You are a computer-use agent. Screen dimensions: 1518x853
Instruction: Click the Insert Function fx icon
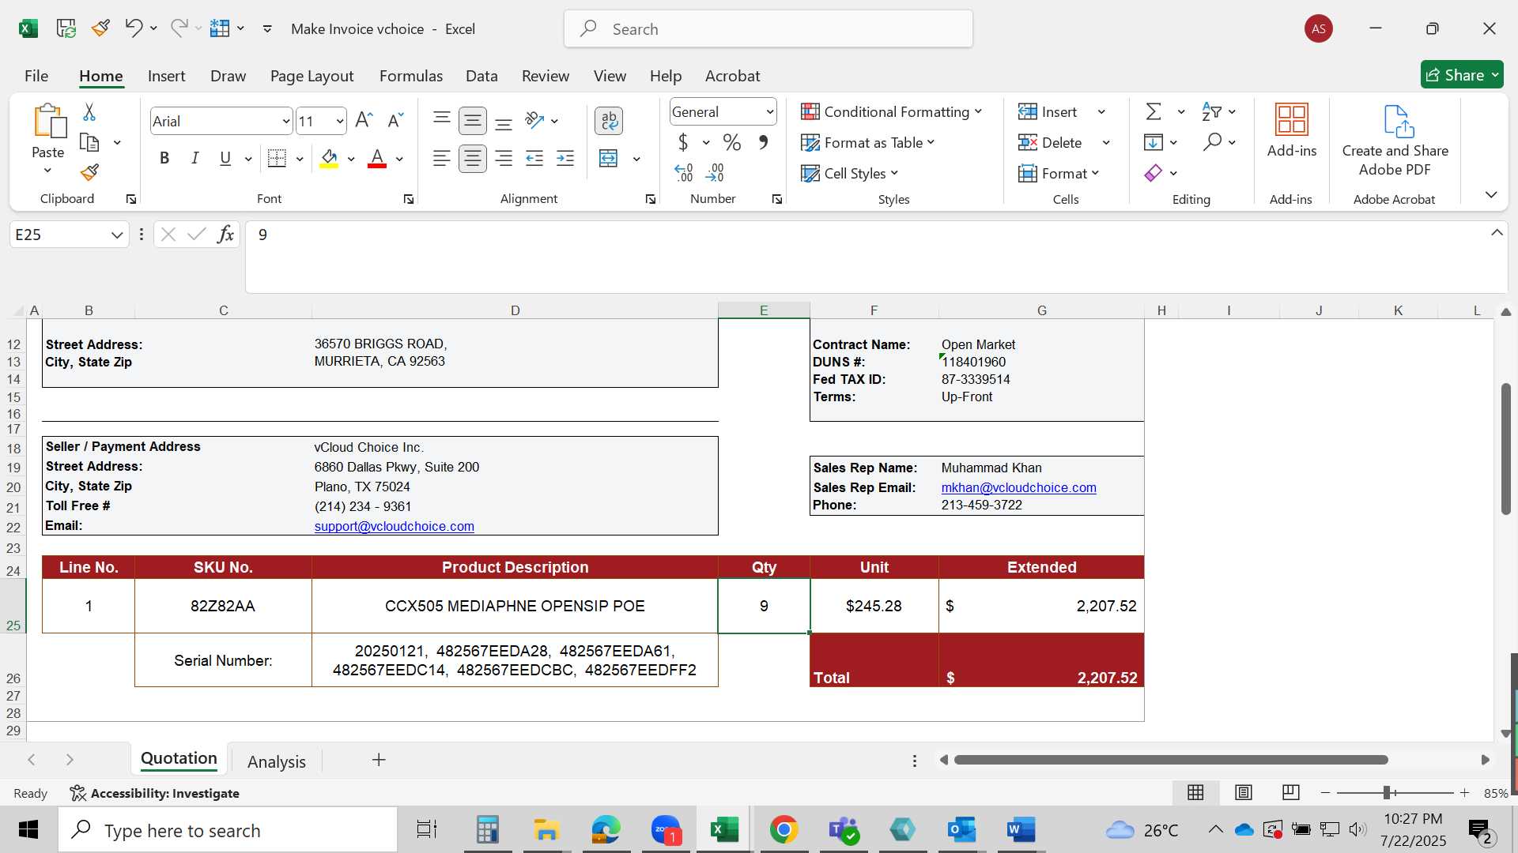click(225, 235)
